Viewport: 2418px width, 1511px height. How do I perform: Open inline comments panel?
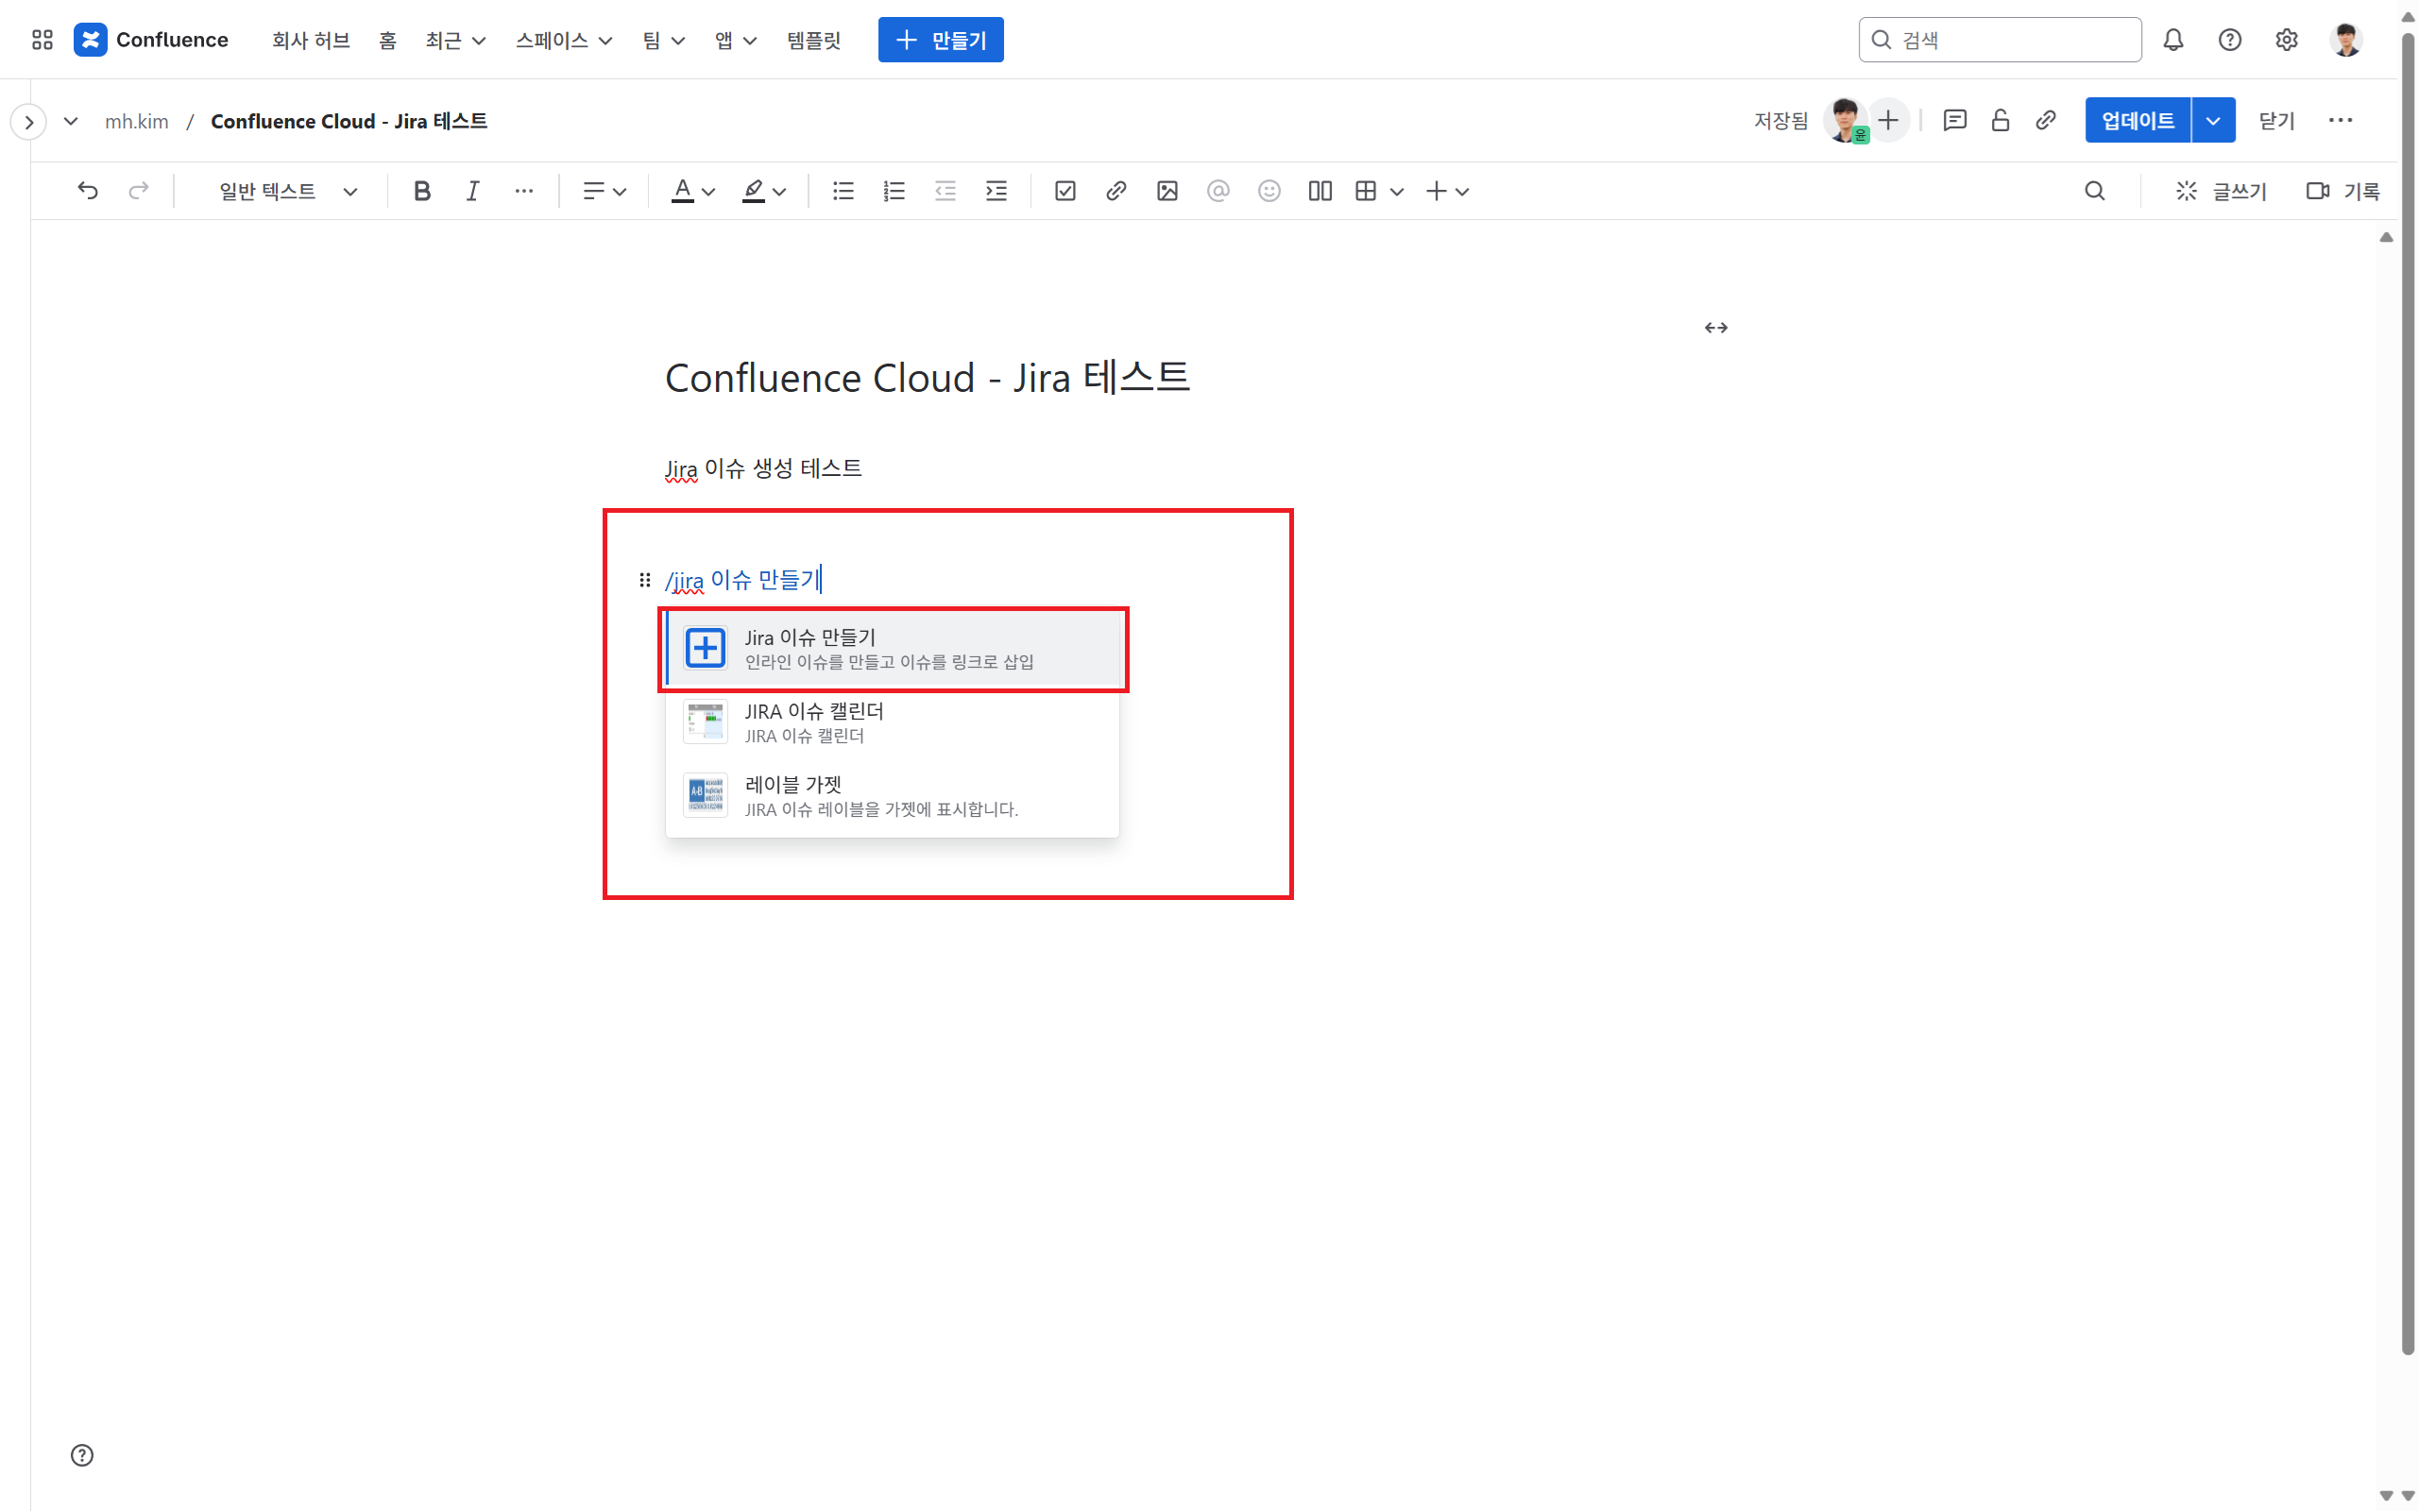tap(1955, 121)
